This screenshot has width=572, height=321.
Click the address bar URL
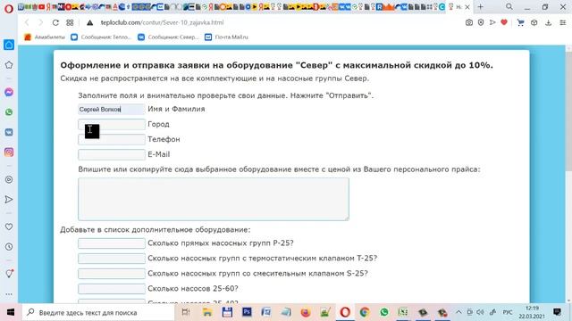click(x=162, y=22)
